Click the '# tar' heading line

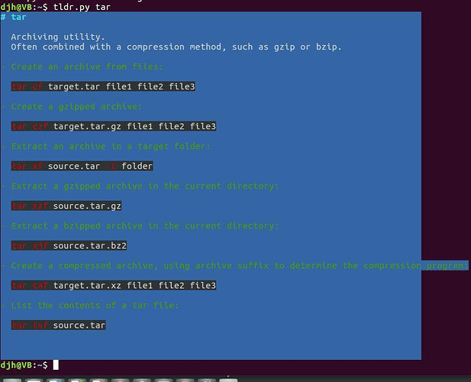(14, 17)
